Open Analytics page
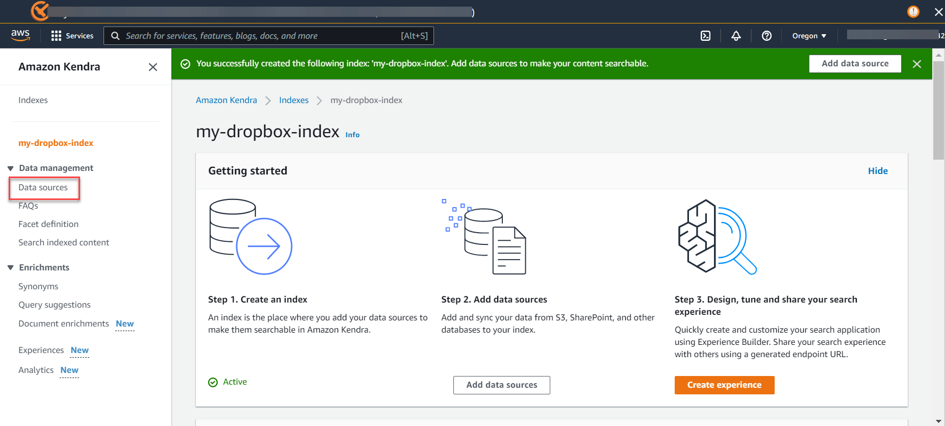 tap(36, 370)
